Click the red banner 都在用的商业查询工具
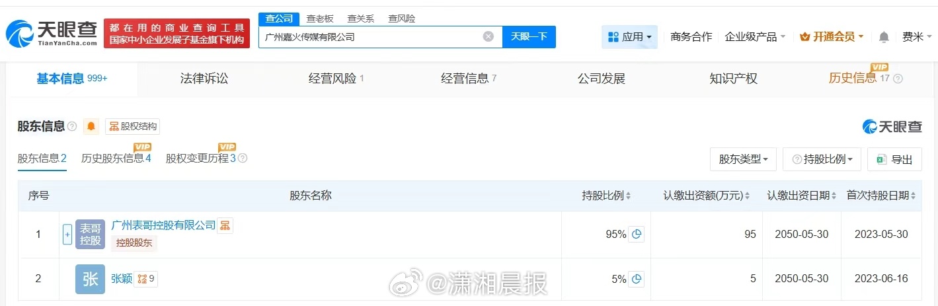 [177, 33]
